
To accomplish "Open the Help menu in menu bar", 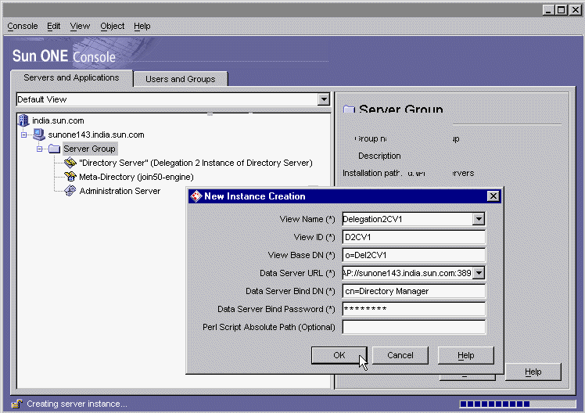I will 142,26.
